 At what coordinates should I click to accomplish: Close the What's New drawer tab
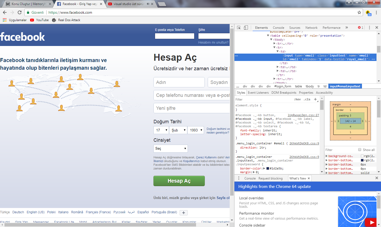(x=309, y=178)
